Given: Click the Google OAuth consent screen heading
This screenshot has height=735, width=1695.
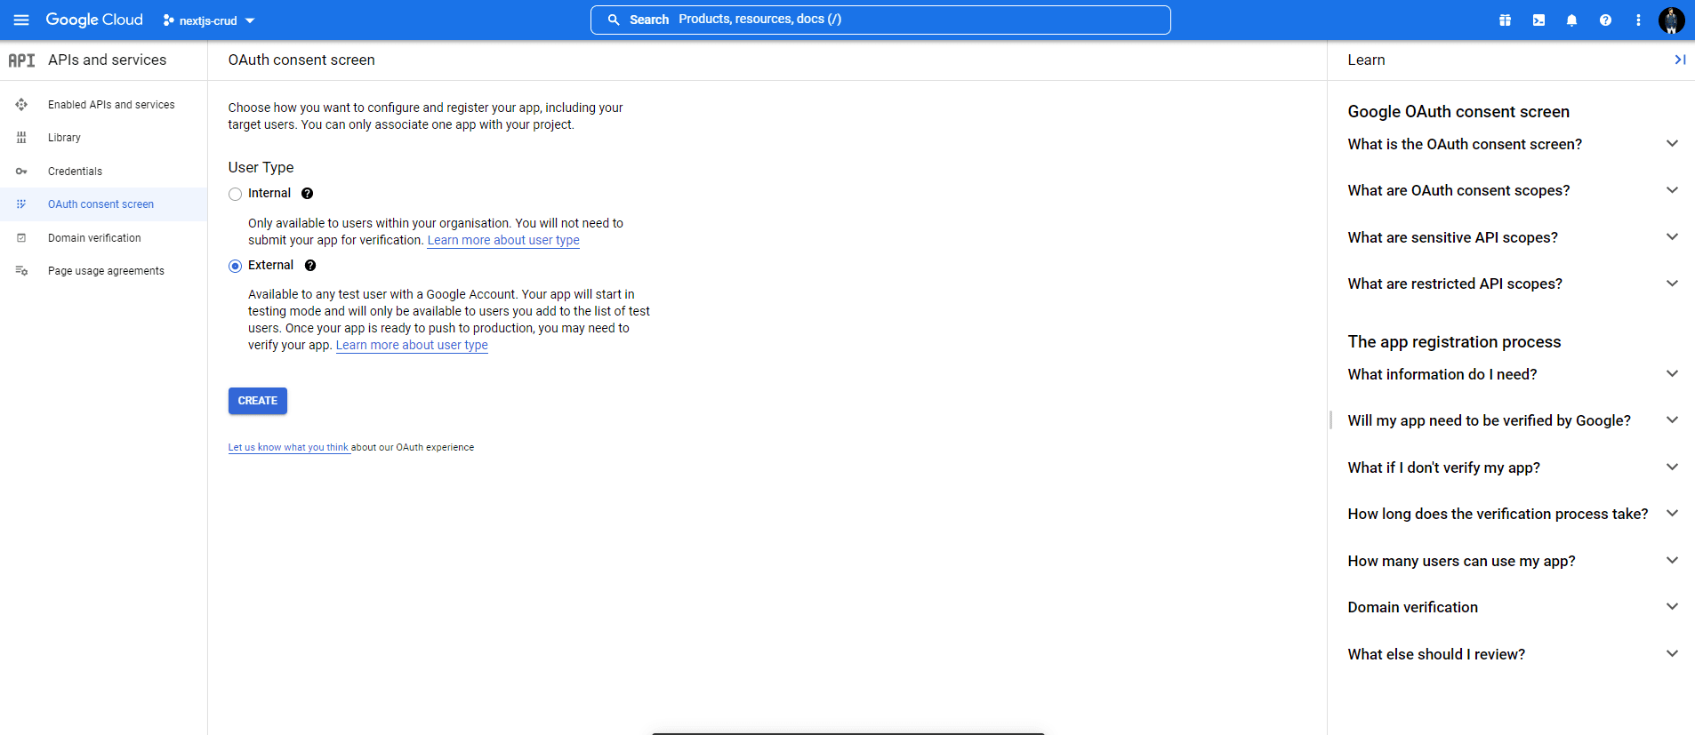Looking at the screenshot, I should (x=1458, y=111).
